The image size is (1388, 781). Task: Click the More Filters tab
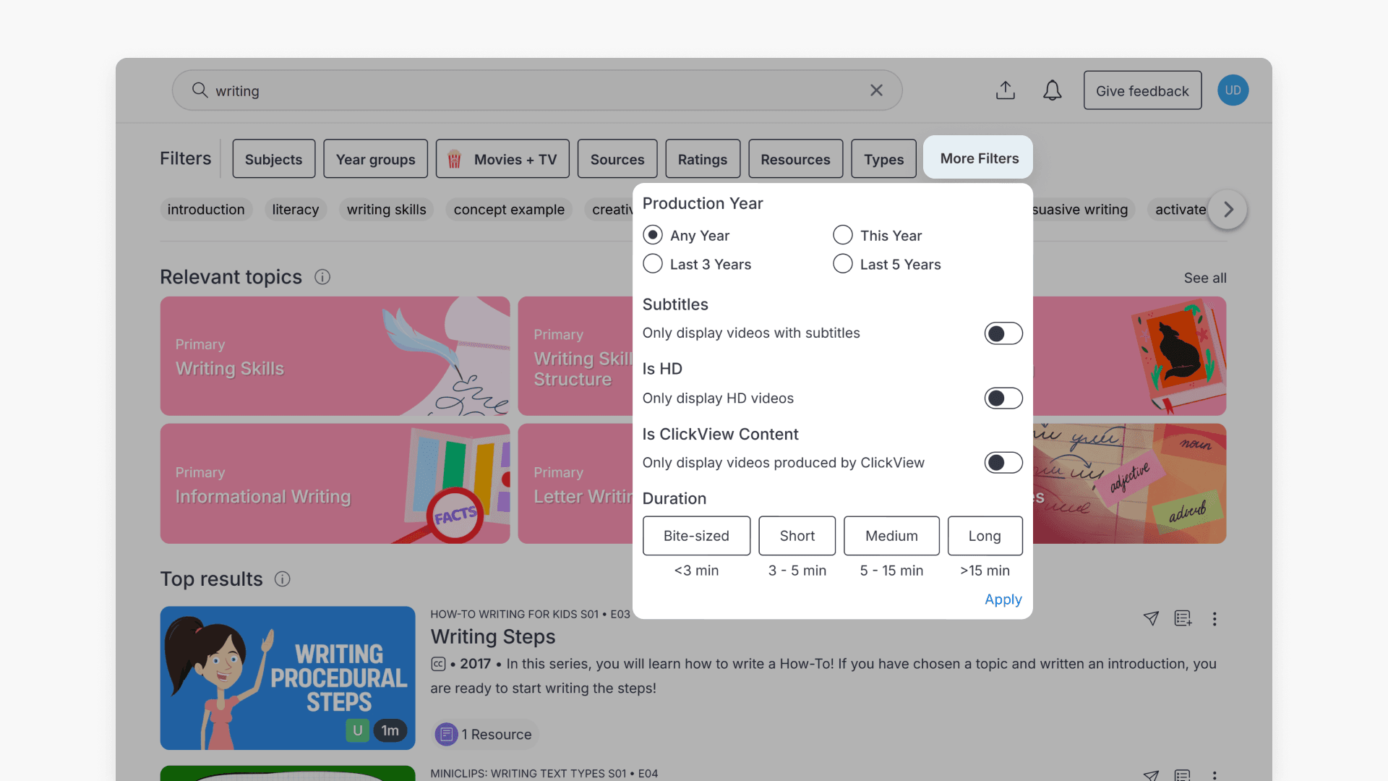[x=978, y=158]
